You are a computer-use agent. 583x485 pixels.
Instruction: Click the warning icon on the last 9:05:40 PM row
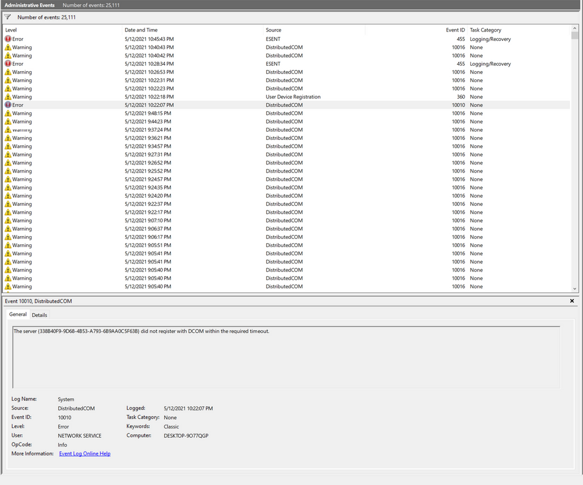8,286
